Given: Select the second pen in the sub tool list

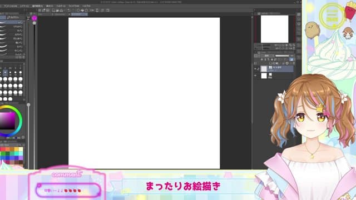Looking at the screenshot, I should [12, 27].
